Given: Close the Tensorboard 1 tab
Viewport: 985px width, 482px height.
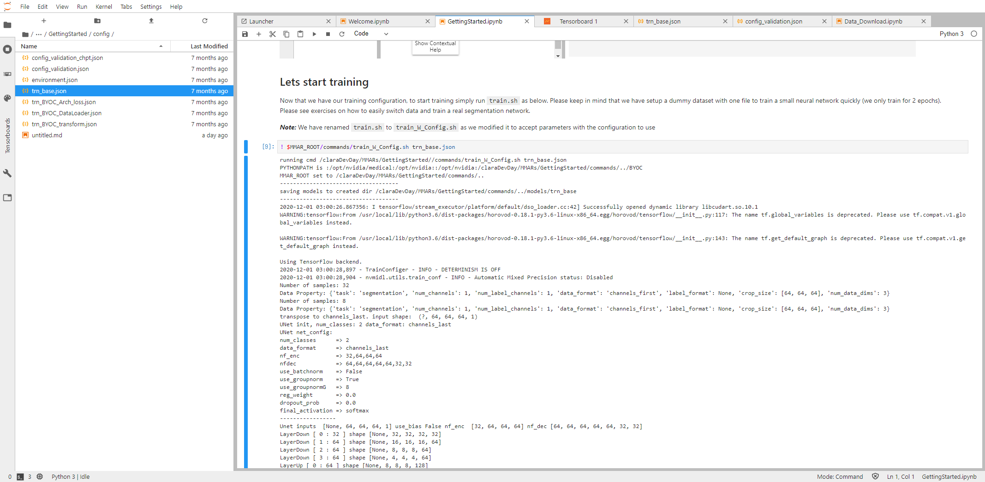Looking at the screenshot, I should [626, 21].
